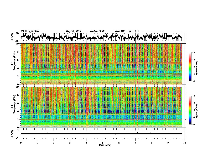This screenshot has width=208, height=160.
Task: Click the ch.1 spectrogram color scale bar
Action: pos(190,67)
